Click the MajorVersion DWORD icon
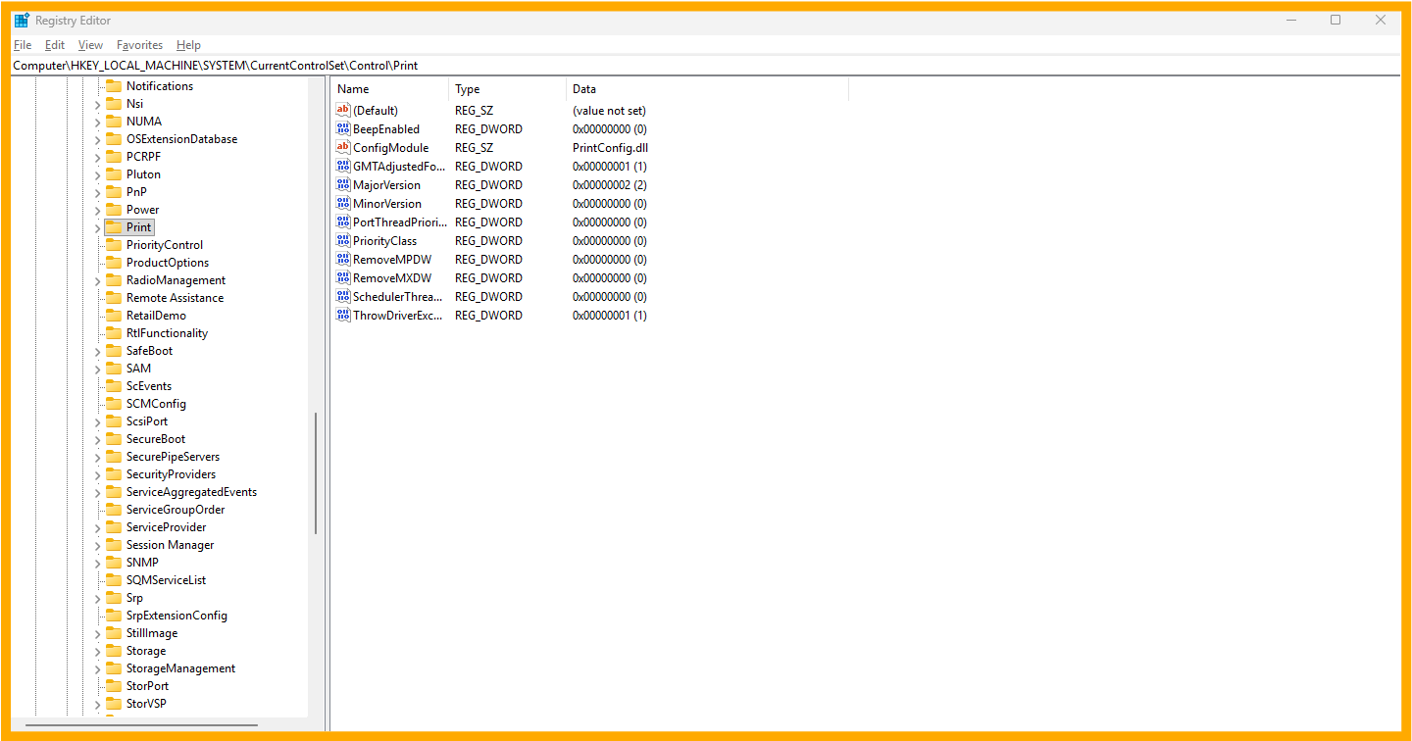 pos(343,185)
